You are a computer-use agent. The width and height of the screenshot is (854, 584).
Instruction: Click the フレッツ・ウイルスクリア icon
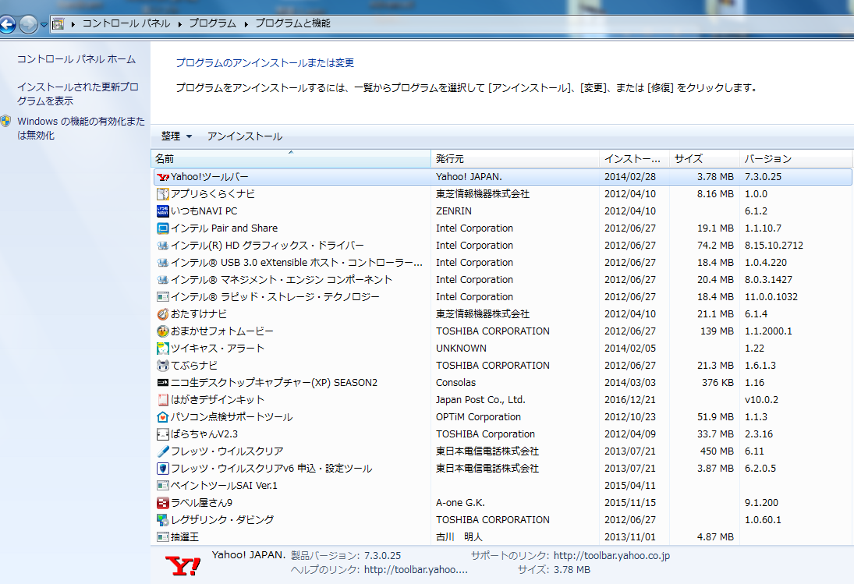[x=163, y=451]
